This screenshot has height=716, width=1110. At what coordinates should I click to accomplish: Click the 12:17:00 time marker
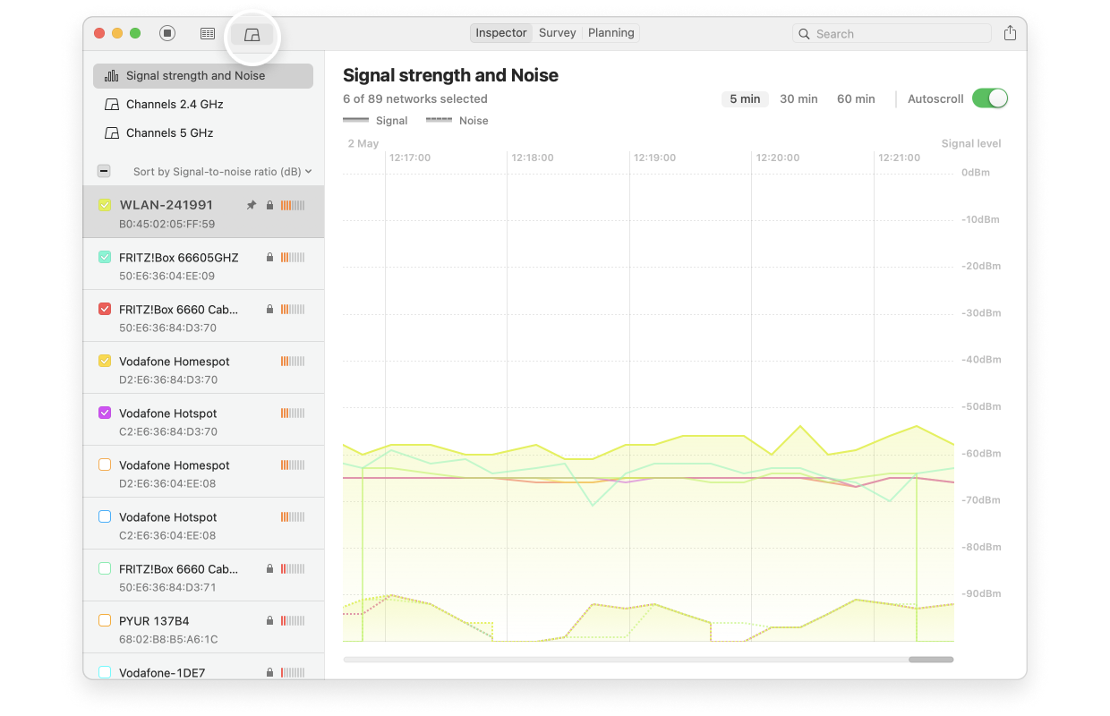click(x=410, y=158)
